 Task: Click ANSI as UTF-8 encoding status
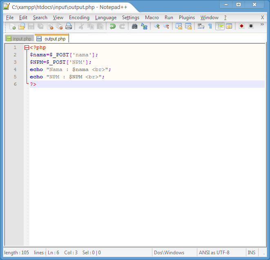tap(214, 253)
